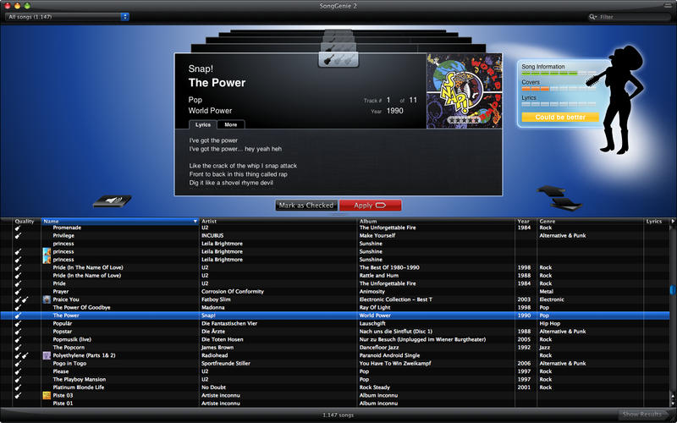Select the song Piste 01
This screenshot has height=423, width=677.
coord(63,404)
